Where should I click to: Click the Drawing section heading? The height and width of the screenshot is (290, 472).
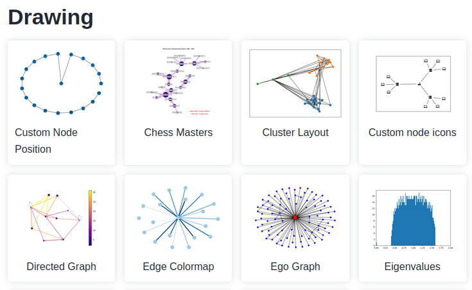click(x=51, y=17)
